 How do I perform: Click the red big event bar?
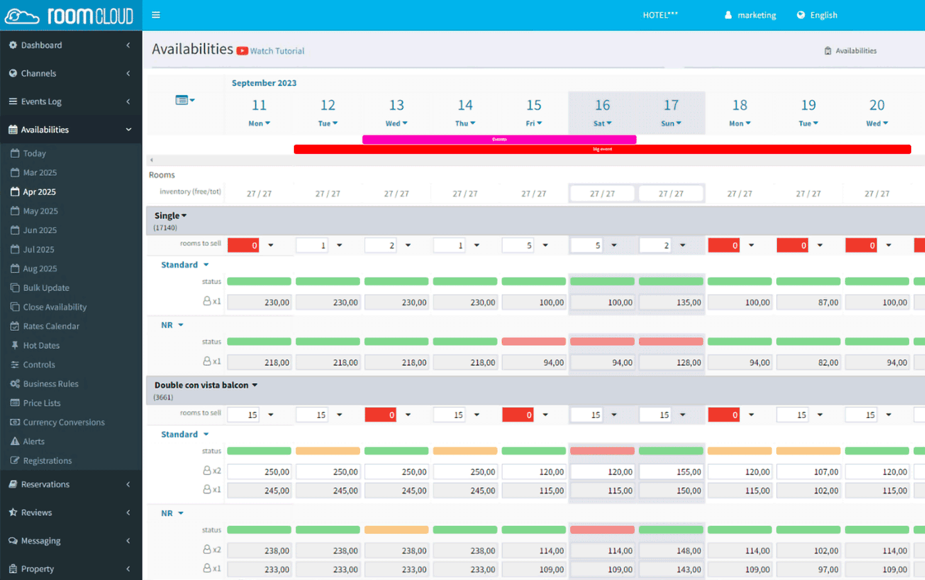(602, 149)
